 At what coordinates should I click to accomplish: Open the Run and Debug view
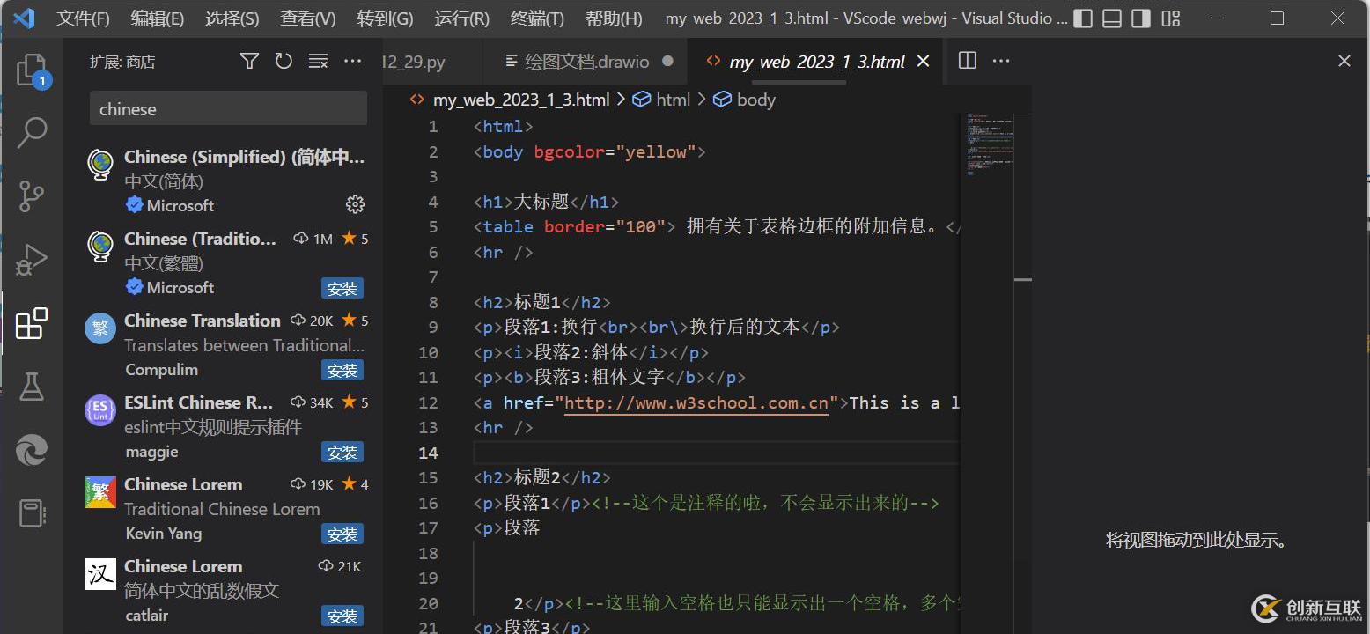coord(32,261)
